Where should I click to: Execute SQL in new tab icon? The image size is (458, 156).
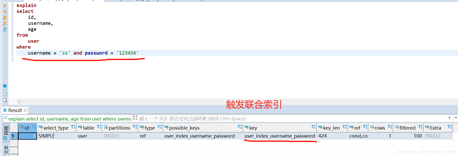click(x=5, y=12)
